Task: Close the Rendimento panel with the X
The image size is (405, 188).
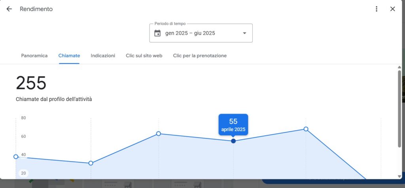Action: [x=392, y=9]
